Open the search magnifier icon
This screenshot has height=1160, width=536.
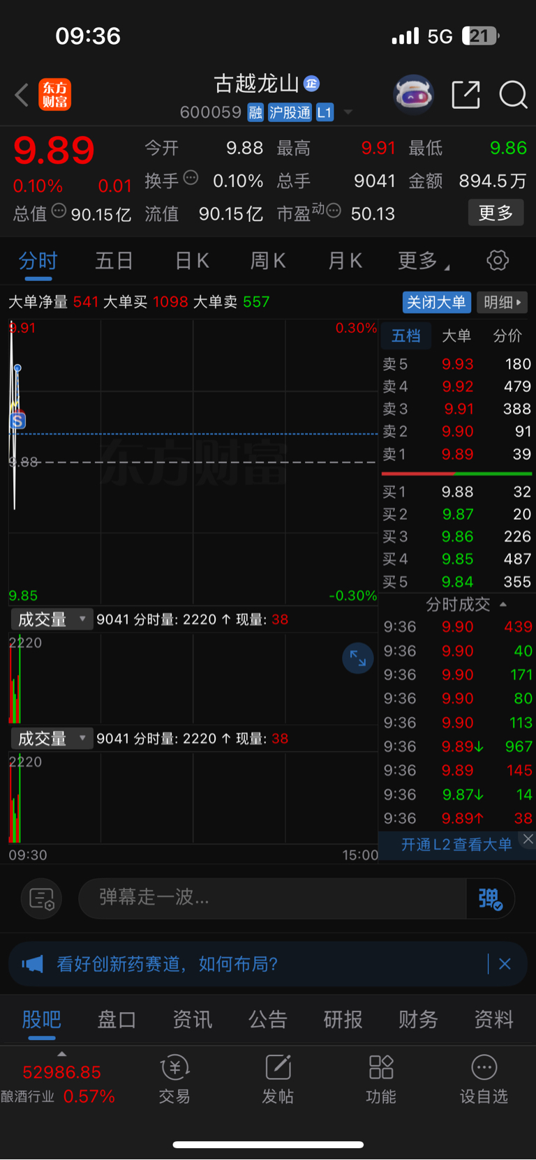point(513,94)
